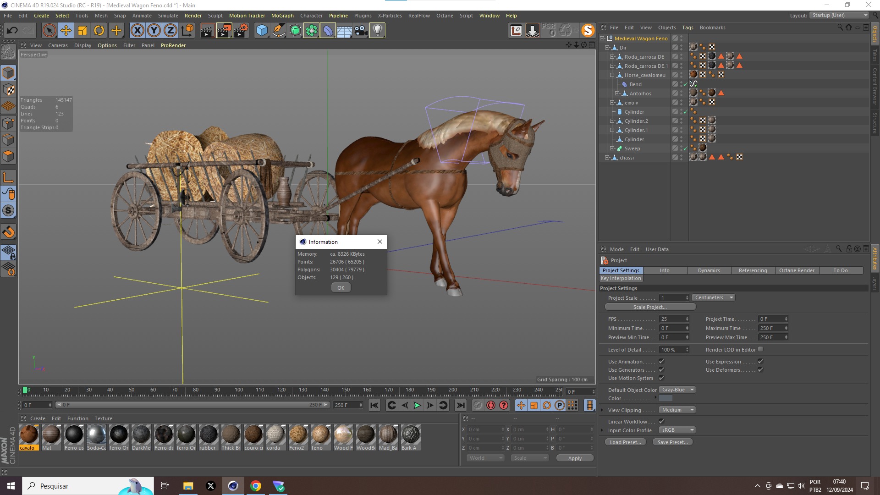Switch to the Dynamics tab
Screen dimensions: 880x495
point(709,271)
